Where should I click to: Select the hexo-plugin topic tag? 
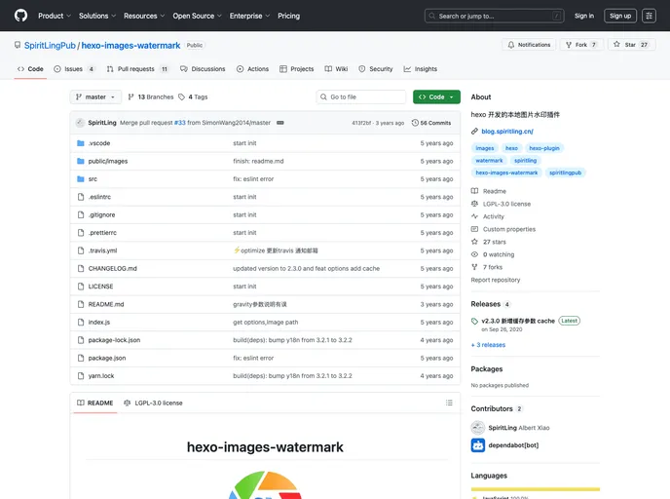coord(544,148)
